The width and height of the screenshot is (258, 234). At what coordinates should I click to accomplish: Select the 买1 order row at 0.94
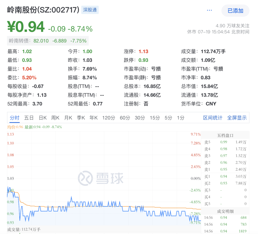[x=225, y=176]
